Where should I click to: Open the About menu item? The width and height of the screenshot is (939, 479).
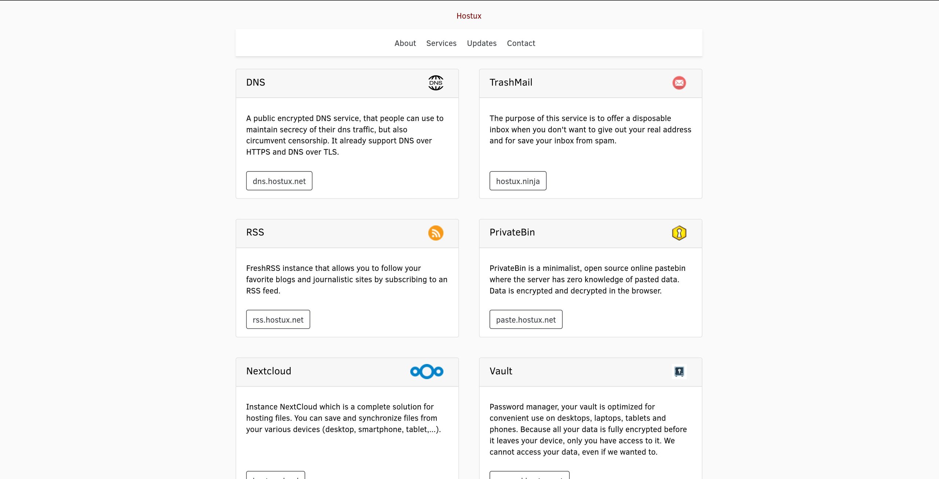[x=405, y=43]
